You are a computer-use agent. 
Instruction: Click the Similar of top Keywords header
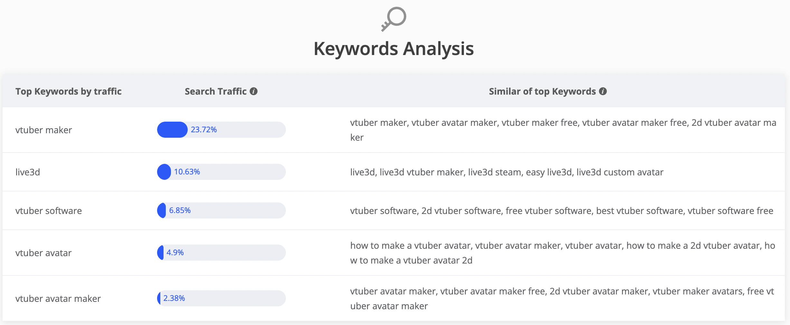click(x=542, y=91)
